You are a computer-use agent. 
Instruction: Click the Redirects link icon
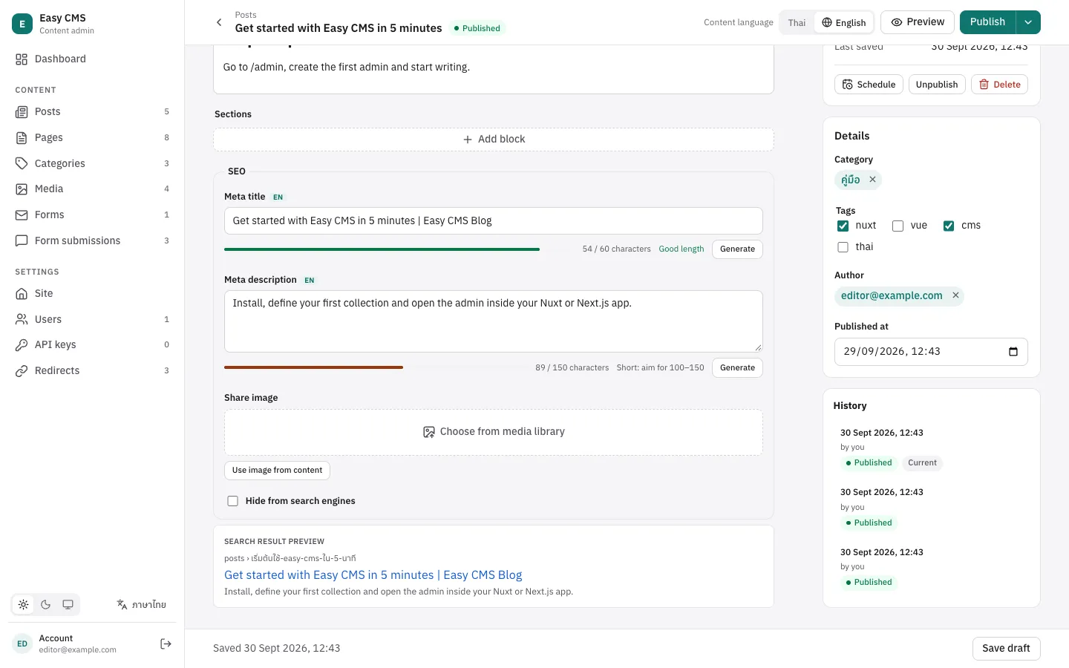click(x=22, y=371)
